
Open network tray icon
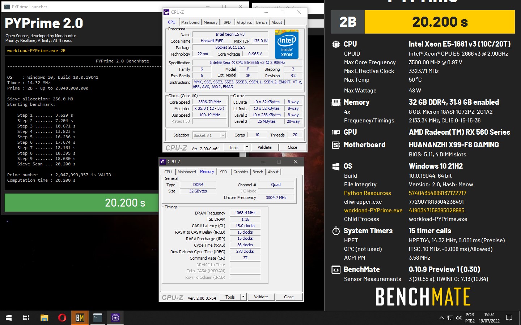(x=450, y=318)
